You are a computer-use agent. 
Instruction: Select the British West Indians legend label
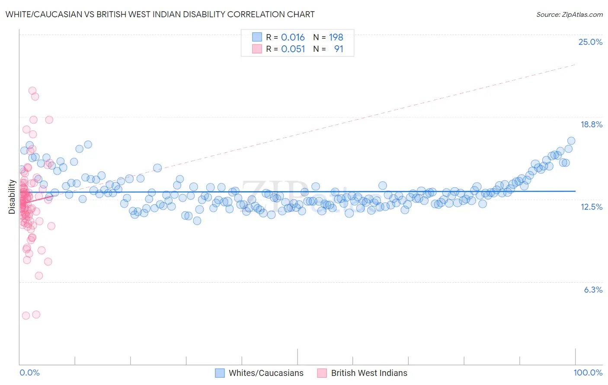point(369,373)
